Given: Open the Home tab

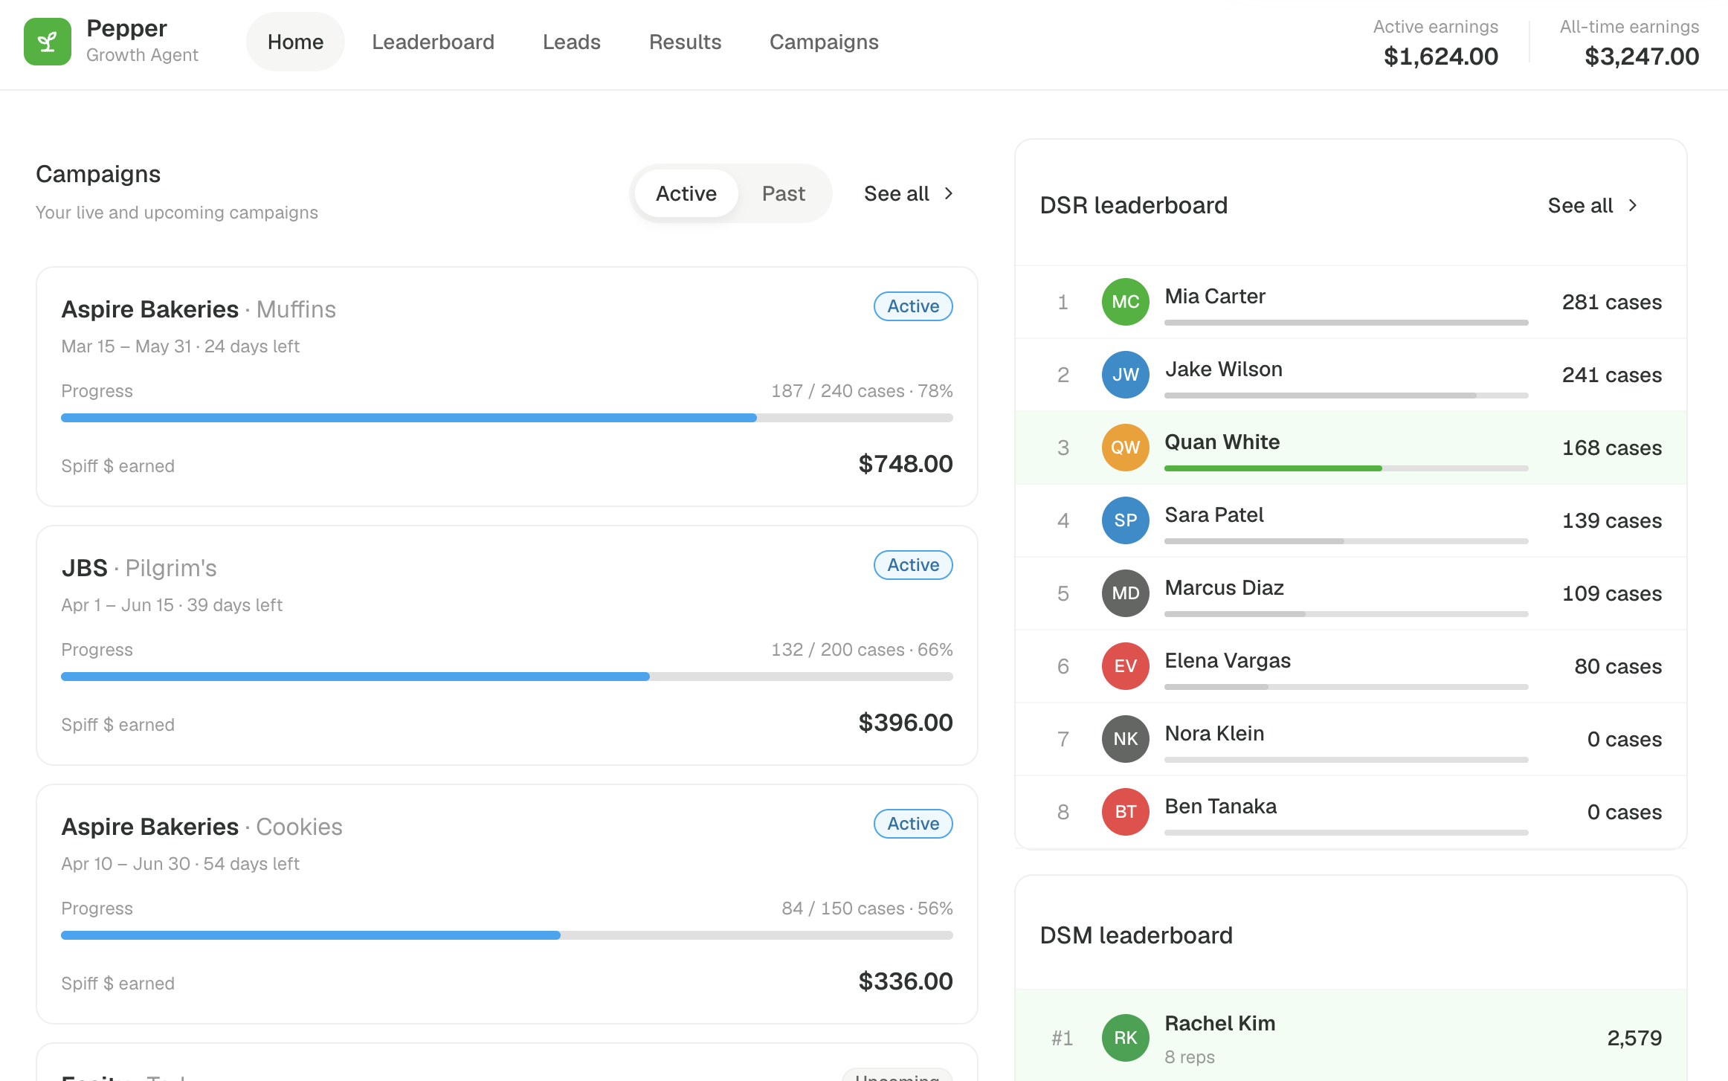Looking at the screenshot, I should coord(295,42).
